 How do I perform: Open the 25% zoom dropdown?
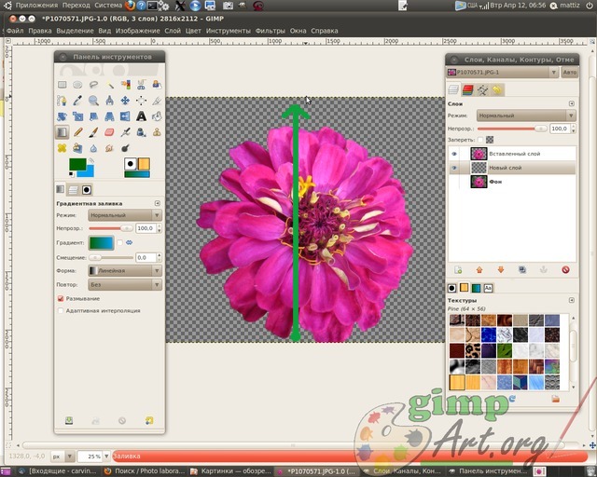tap(106, 457)
